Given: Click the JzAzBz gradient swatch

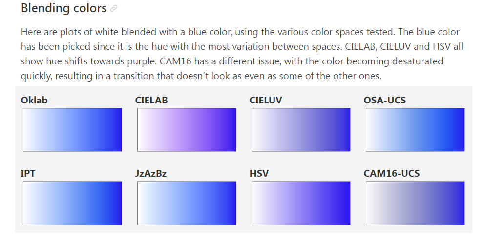Looking at the screenshot, I should tap(187, 203).
